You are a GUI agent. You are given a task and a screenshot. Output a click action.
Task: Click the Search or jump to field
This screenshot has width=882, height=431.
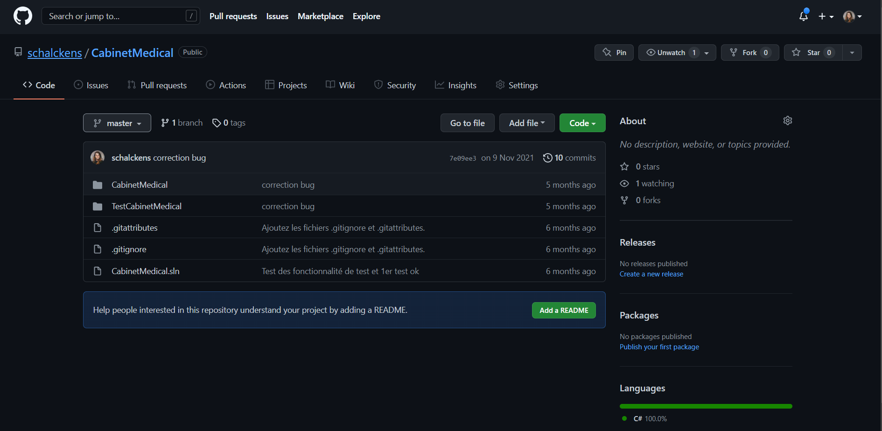pos(121,16)
